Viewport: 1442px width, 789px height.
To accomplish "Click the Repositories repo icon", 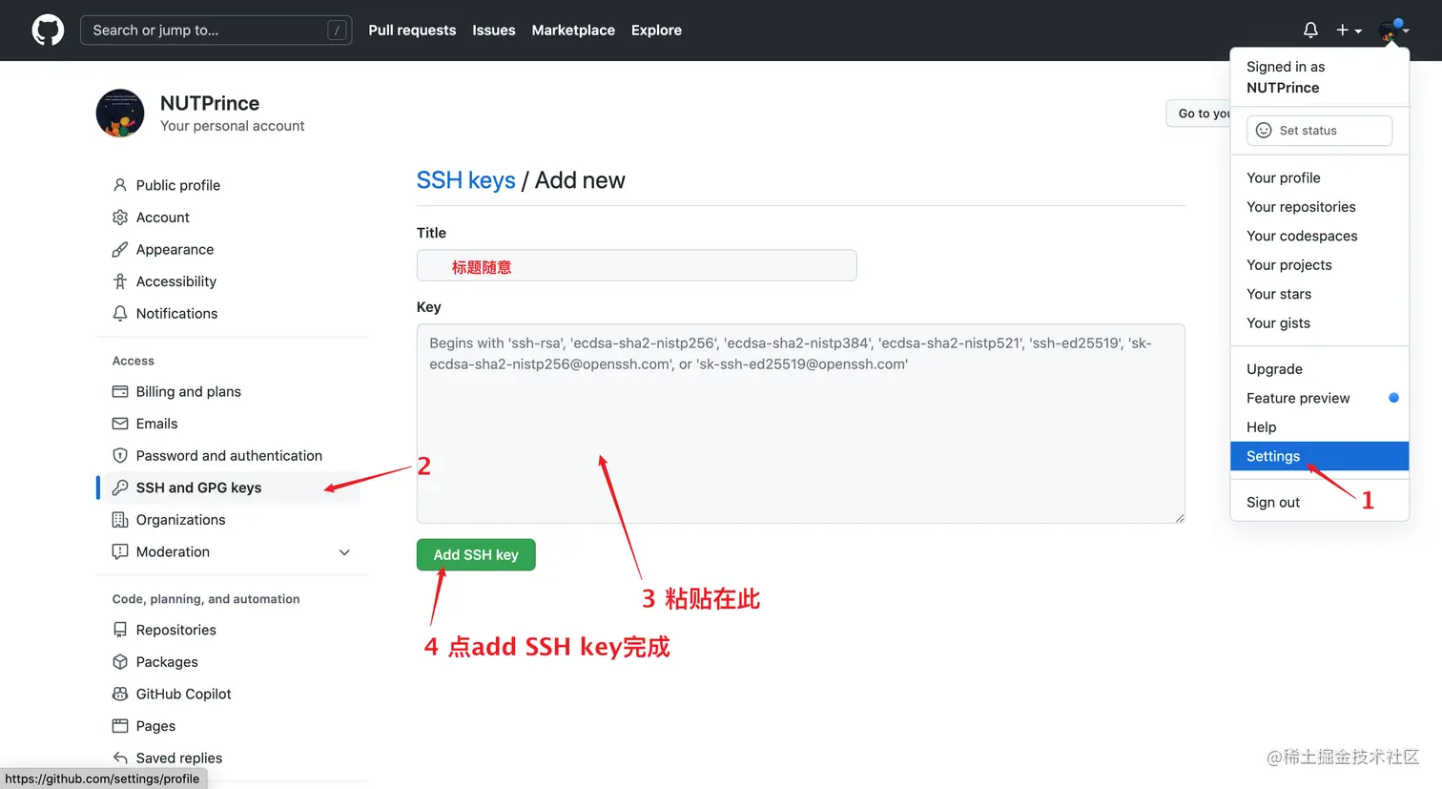I will (x=120, y=630).
